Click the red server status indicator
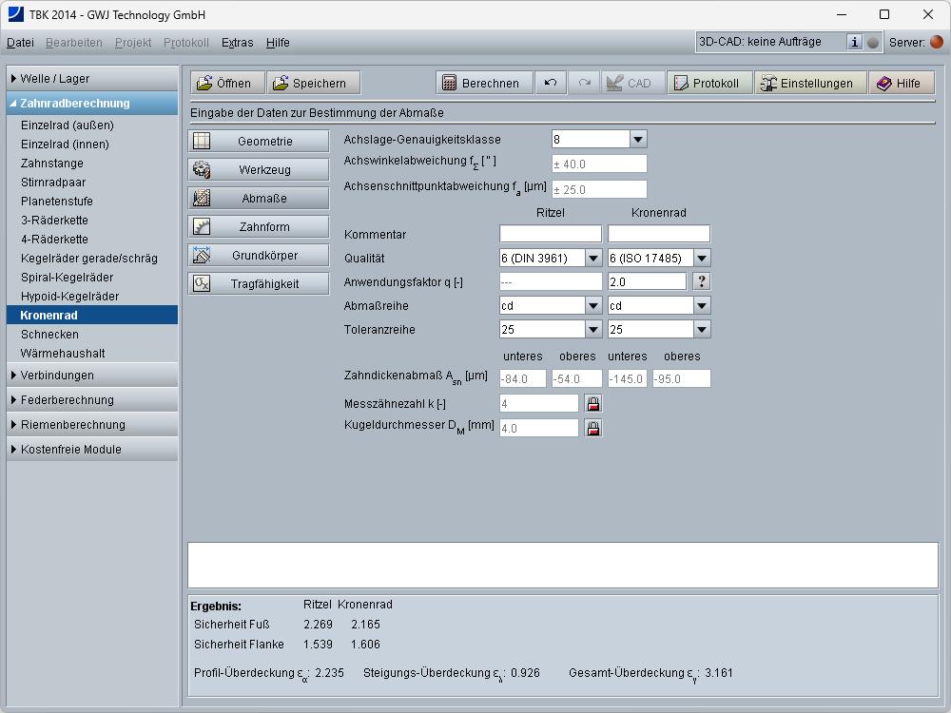This screenshot has height=713, width=951. tap(937, 42)
